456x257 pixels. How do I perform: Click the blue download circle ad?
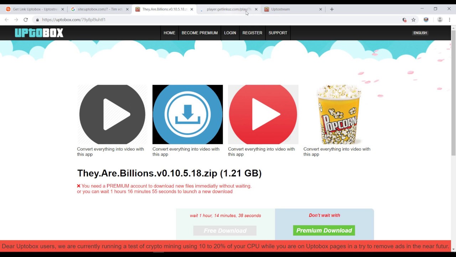tap(187, 114)
